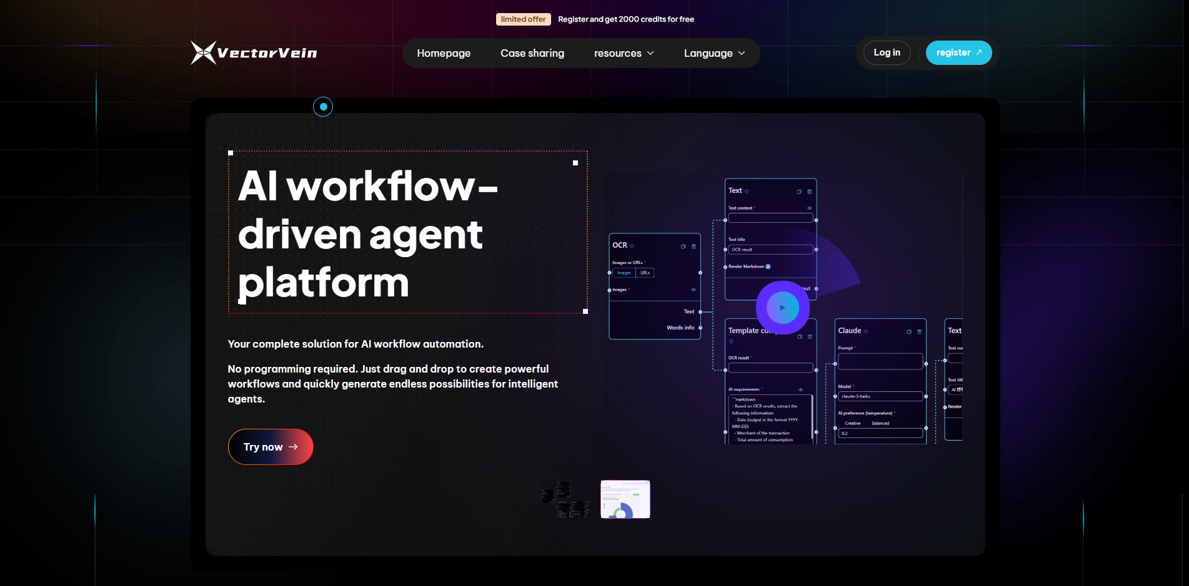Click help icon beside Claude title
Viewport: 1189px width, 586px height.
pyautogui.click(x=866, y=331)
